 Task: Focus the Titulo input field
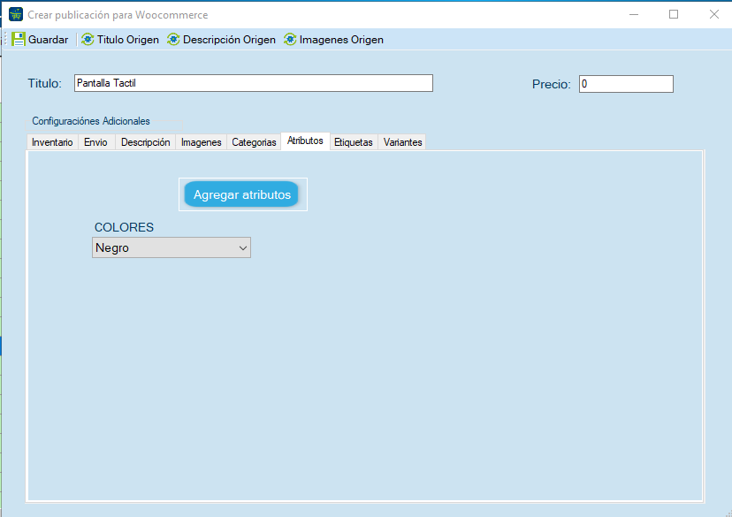(254, 83)
